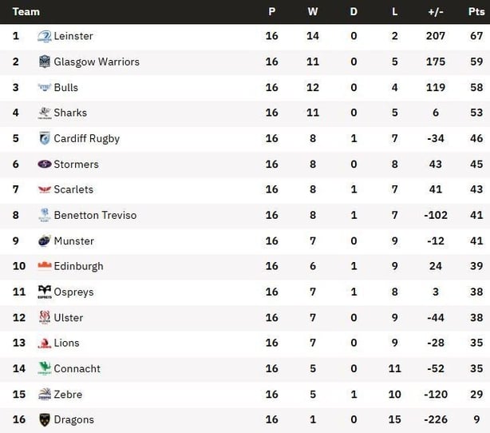490x433 pixels.
Task: Click the Dragons crest icon
Action: pyautogui.click(x=45, y=419)
